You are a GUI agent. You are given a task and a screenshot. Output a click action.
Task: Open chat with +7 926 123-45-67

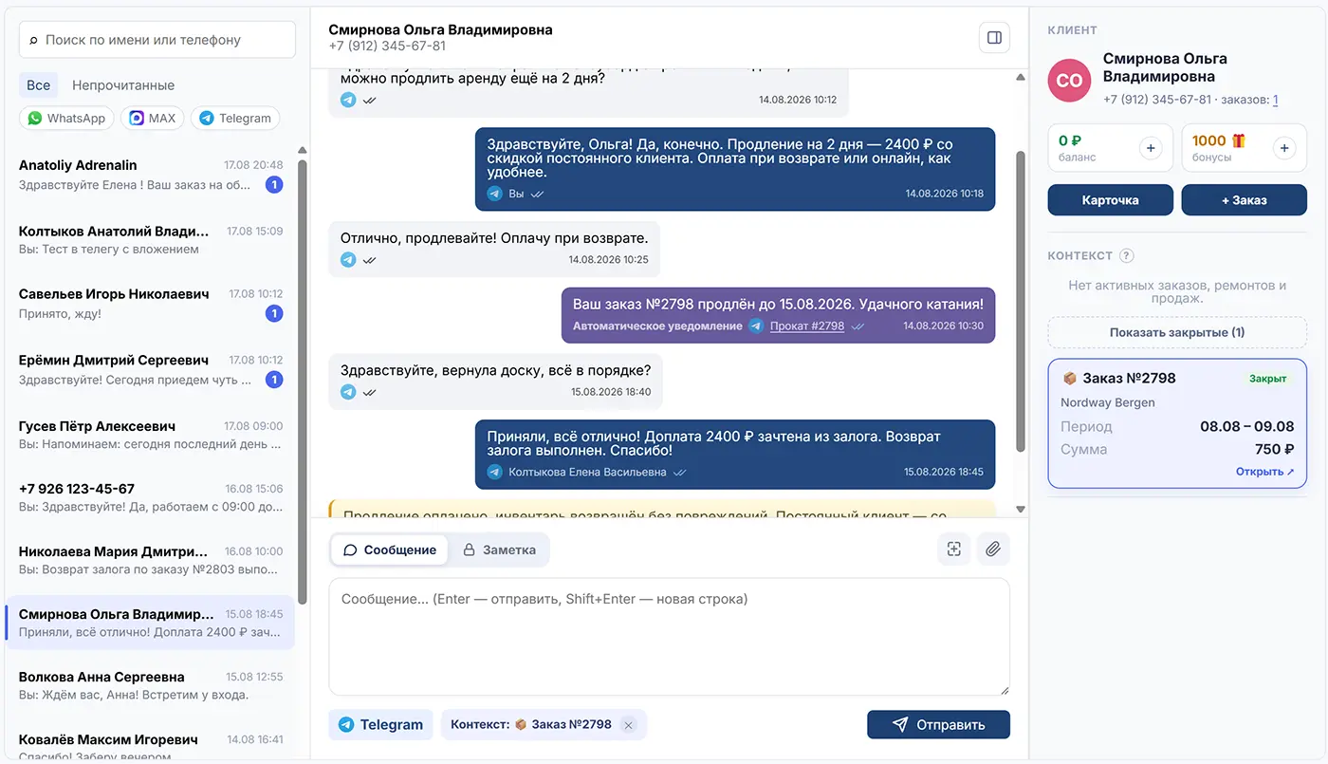click(151, 497)
